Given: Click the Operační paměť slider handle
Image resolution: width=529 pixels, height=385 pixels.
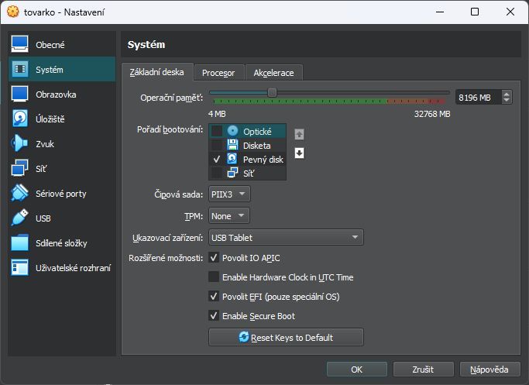Looking at the screenshot, I should [x=272, y=92].
